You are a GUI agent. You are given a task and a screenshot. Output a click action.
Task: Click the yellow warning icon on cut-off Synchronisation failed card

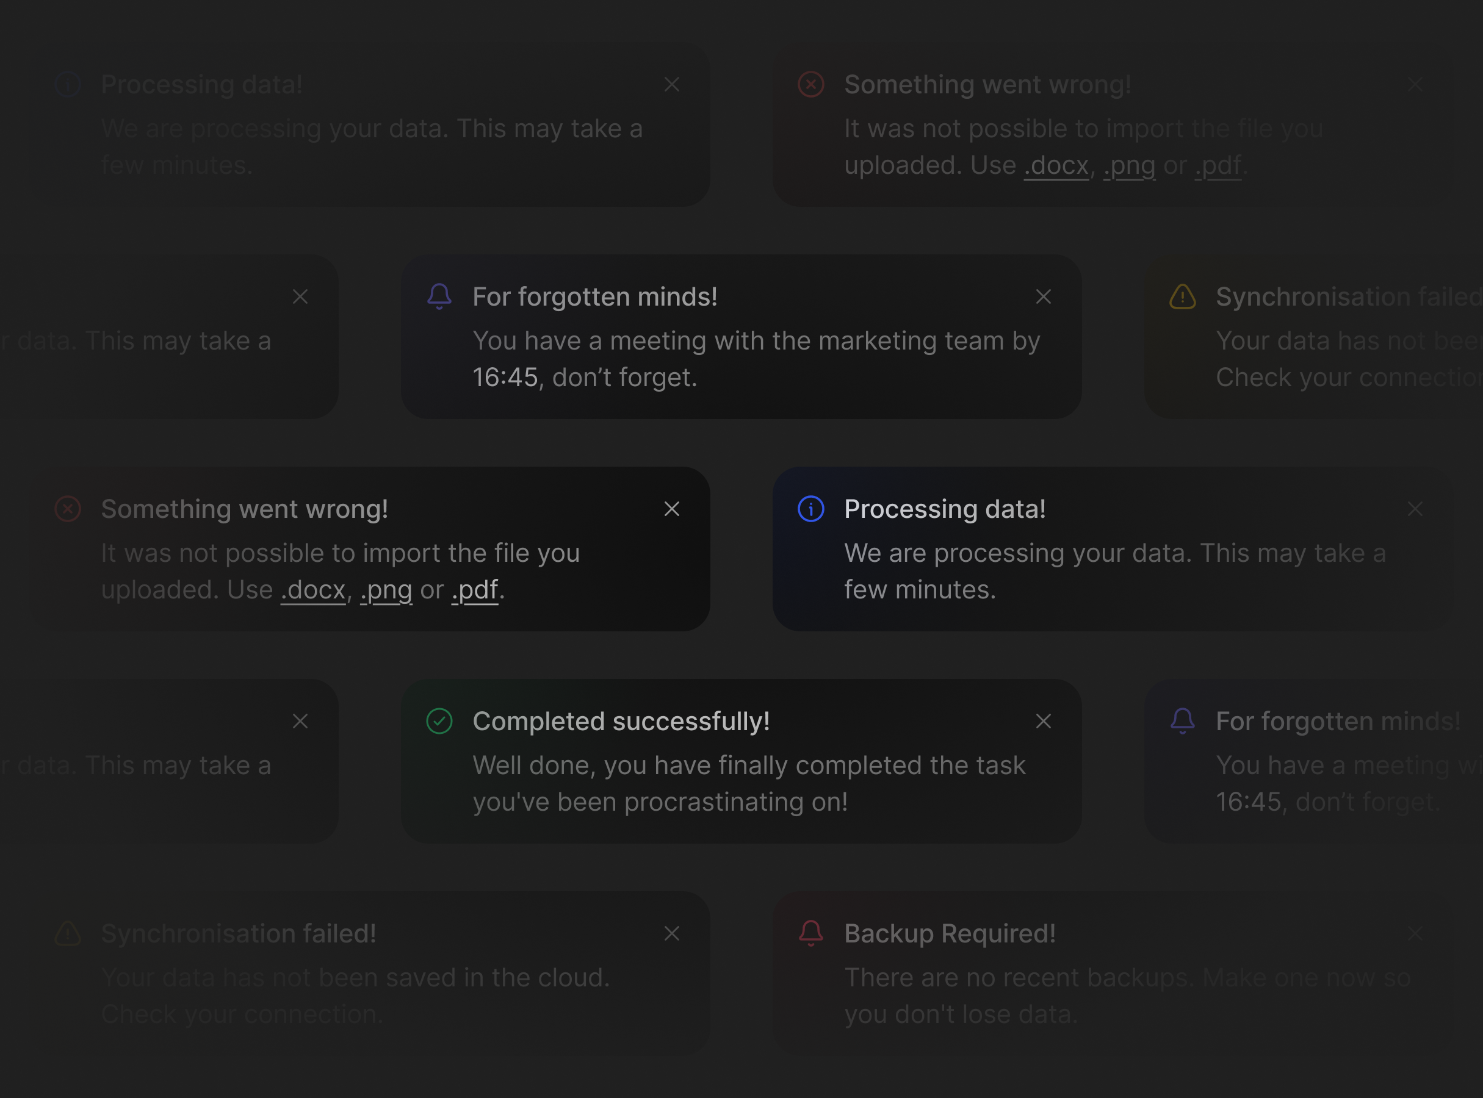pos(1182,296)
